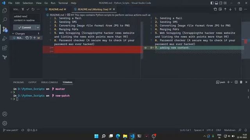Open Source Control view in activity bar
This screenshot has width=250, height=140.
[5, 29]
